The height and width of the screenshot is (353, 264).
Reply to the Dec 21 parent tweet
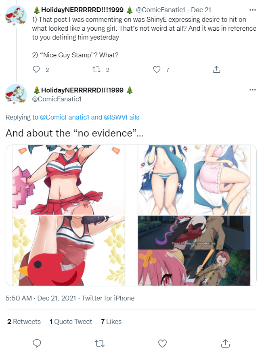coord(36,69)
